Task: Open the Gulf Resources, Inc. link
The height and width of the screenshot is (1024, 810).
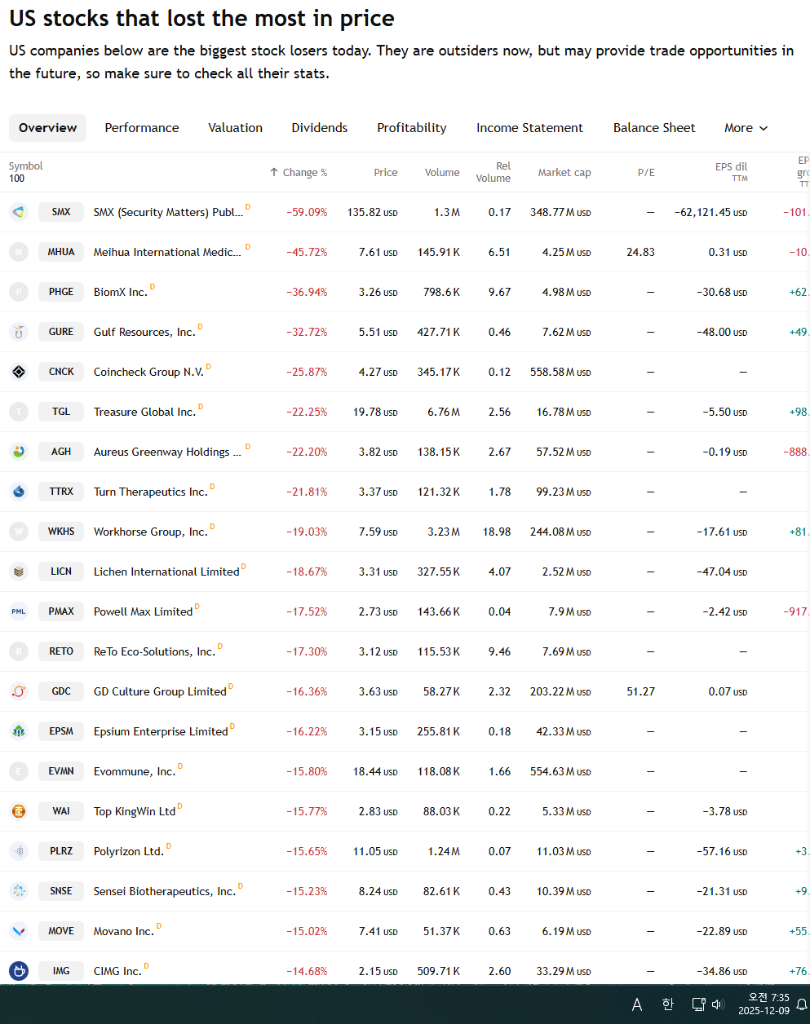Action: 144,332
